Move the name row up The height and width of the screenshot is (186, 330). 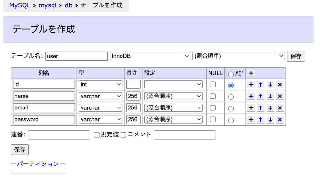click(260, 96)
